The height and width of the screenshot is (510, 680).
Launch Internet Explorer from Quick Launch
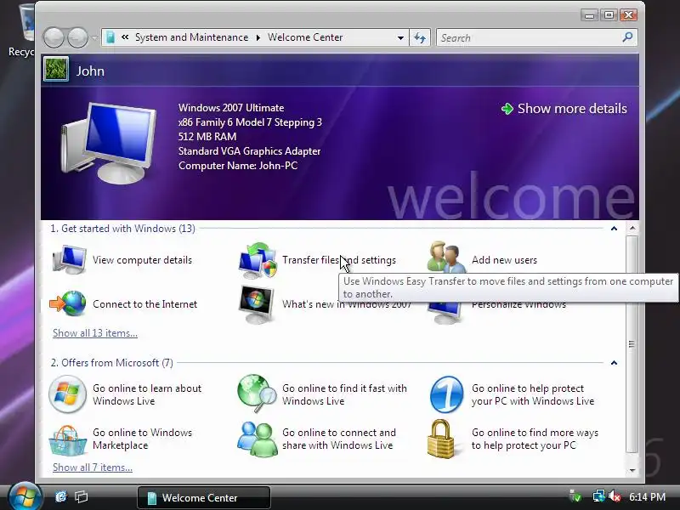[61, 496]
